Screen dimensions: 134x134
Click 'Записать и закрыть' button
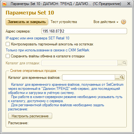pos(27,22)
